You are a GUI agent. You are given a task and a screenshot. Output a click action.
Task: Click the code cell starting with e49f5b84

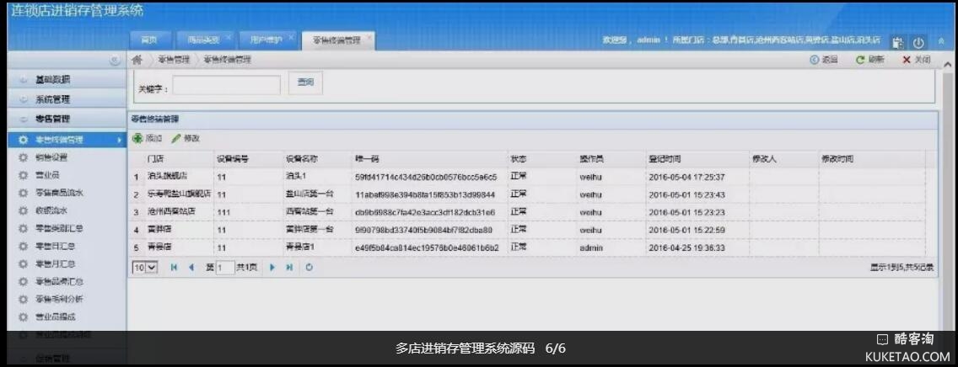point(427,247)
